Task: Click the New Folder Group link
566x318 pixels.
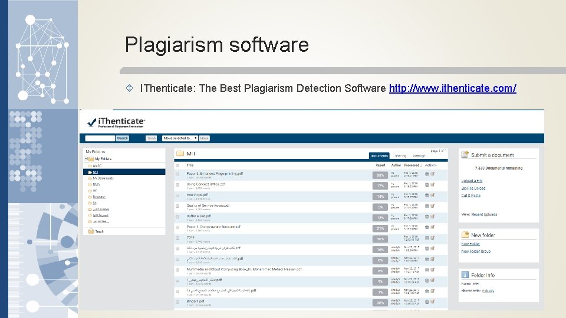Action: click(x=476, y=251)
